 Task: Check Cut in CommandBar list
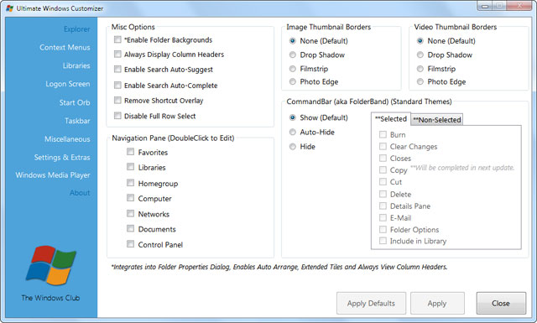[383, 181]
